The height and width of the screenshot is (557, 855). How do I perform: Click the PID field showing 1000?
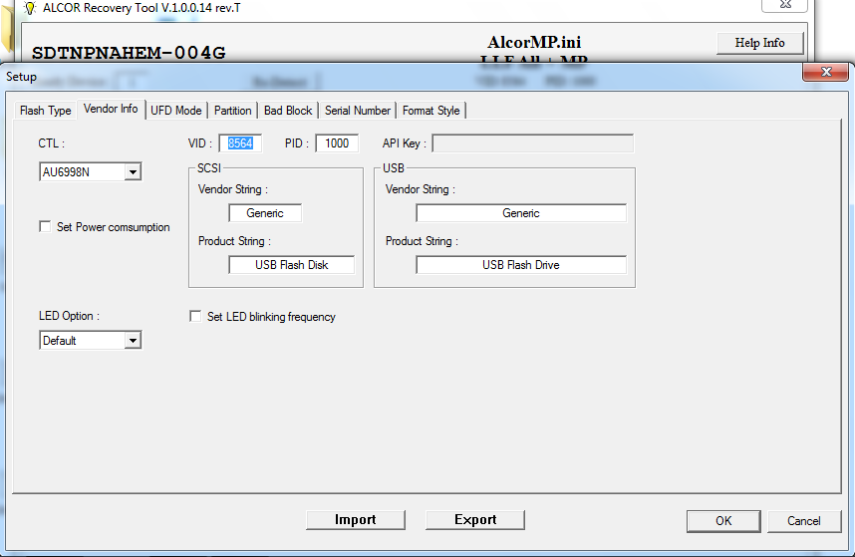point(337,142)
